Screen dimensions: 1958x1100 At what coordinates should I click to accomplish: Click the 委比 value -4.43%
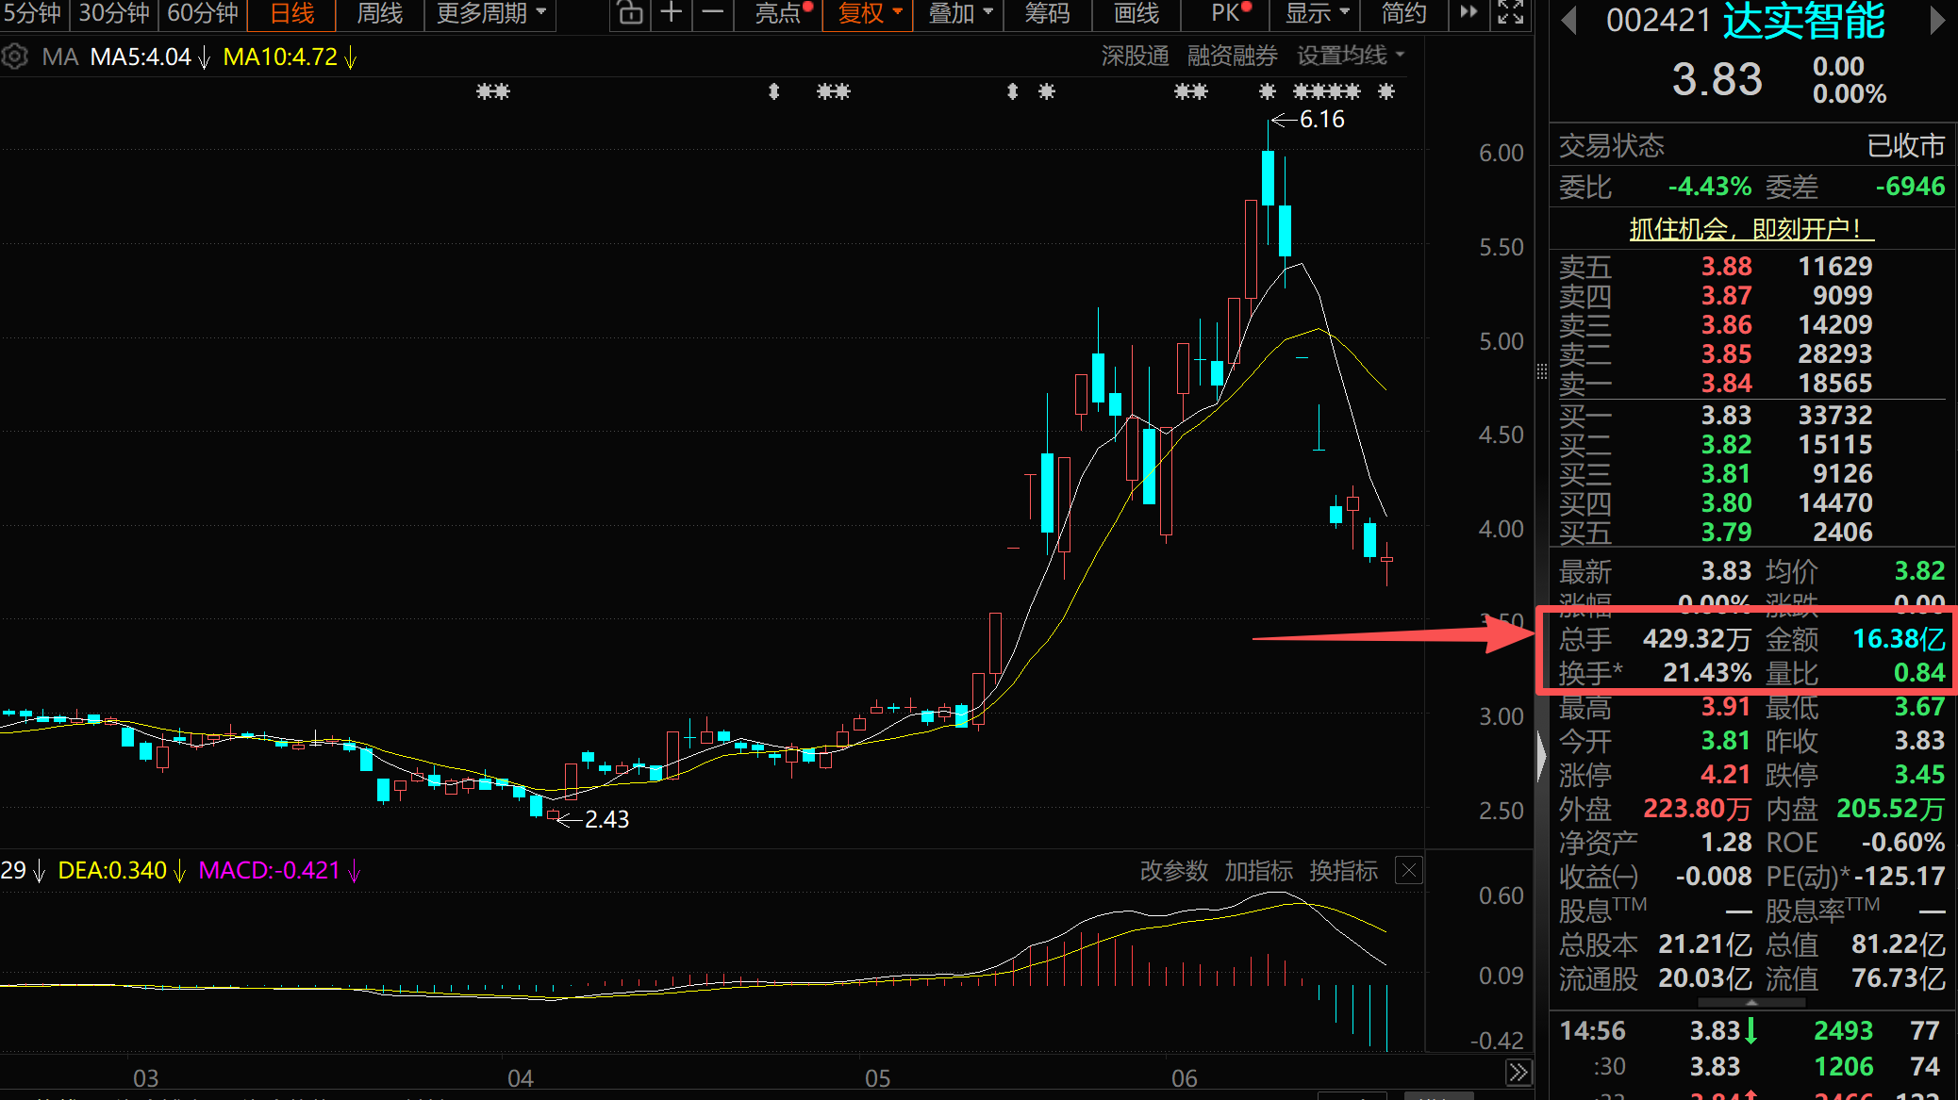coord(1710,187)
